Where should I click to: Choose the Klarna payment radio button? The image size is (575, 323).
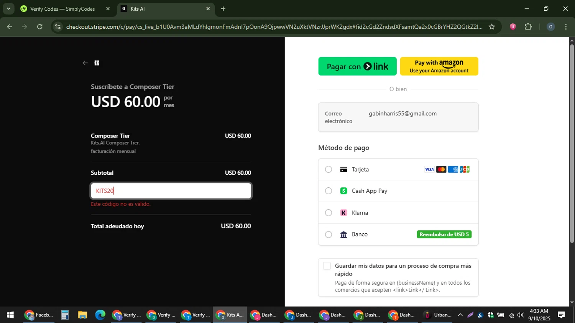[329, 213]
